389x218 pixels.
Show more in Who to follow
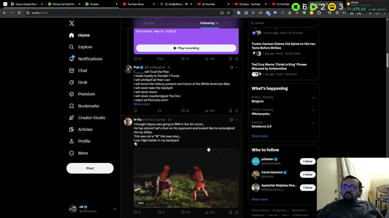[259, 200]
